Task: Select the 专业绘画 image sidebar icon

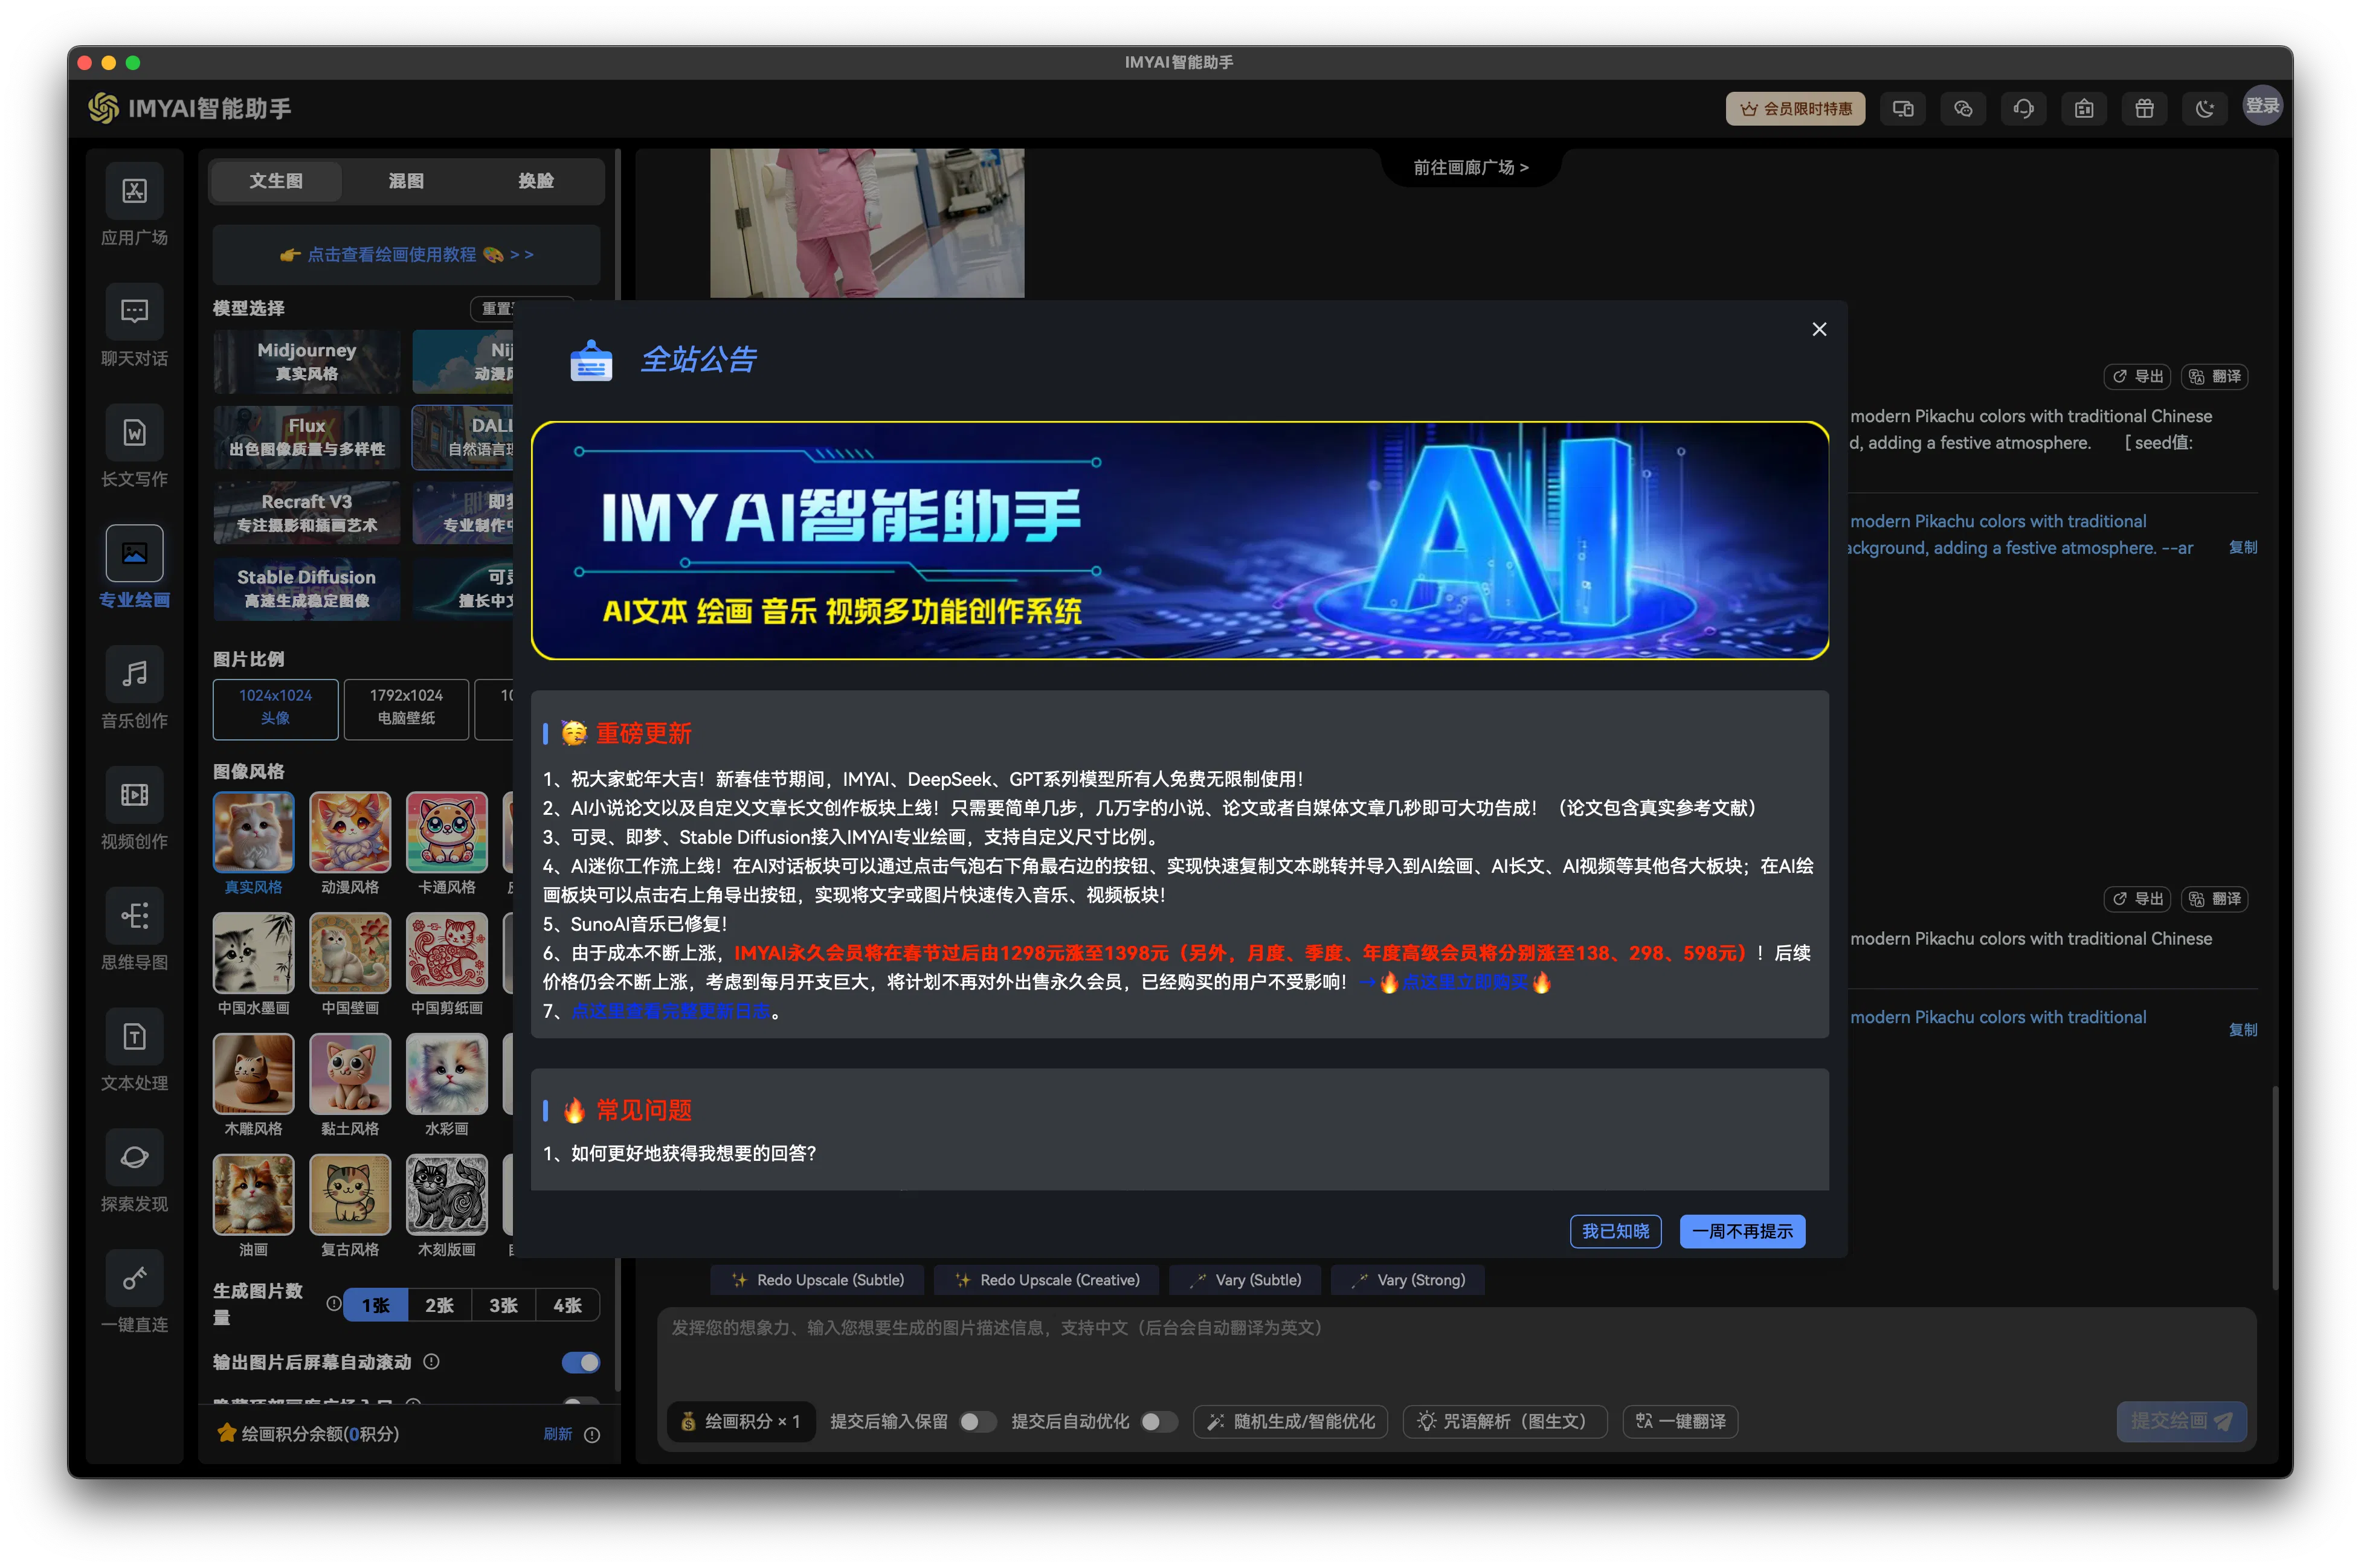Action: click(134, 553)
